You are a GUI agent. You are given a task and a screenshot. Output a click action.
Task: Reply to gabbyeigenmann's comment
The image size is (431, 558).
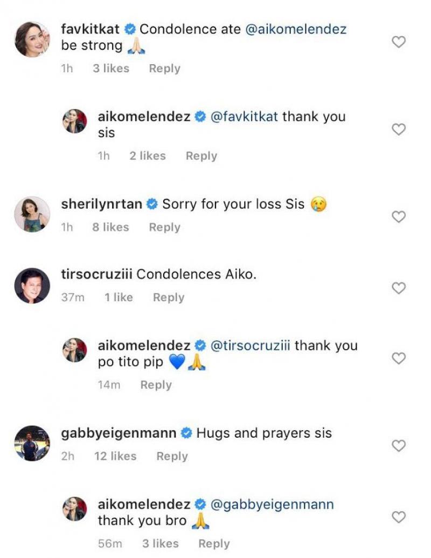pos(172,456)
